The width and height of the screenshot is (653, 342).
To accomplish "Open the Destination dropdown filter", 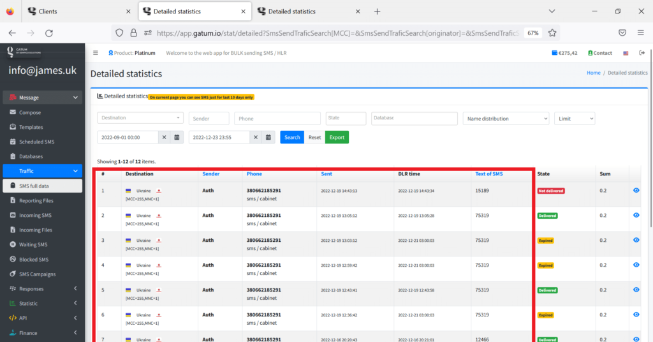I will point(140,118).
